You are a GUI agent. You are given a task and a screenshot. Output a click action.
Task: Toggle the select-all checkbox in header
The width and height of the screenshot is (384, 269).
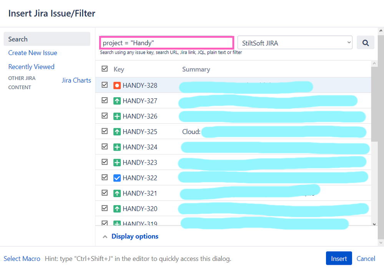tap(105, 69)
